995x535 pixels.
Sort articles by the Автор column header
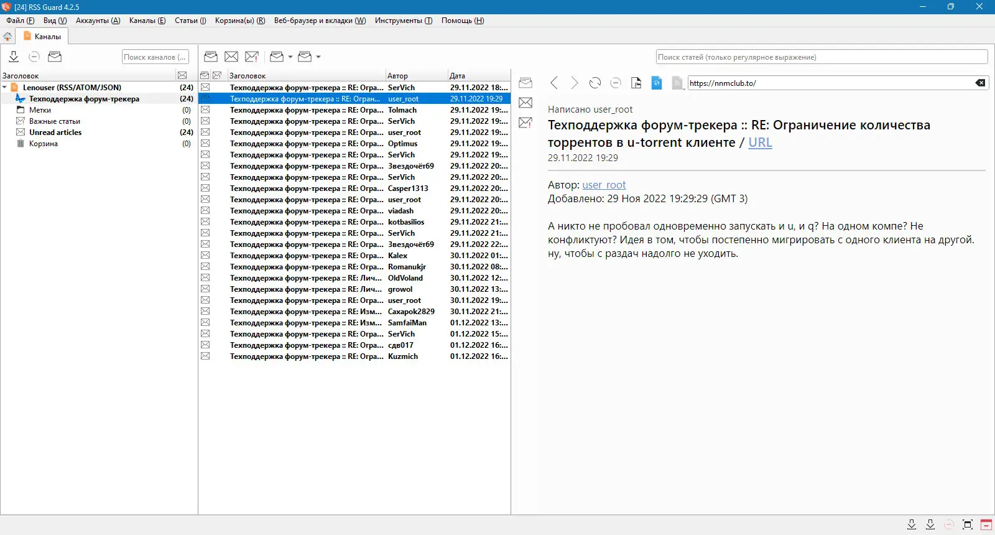click(x=416, y=75)
